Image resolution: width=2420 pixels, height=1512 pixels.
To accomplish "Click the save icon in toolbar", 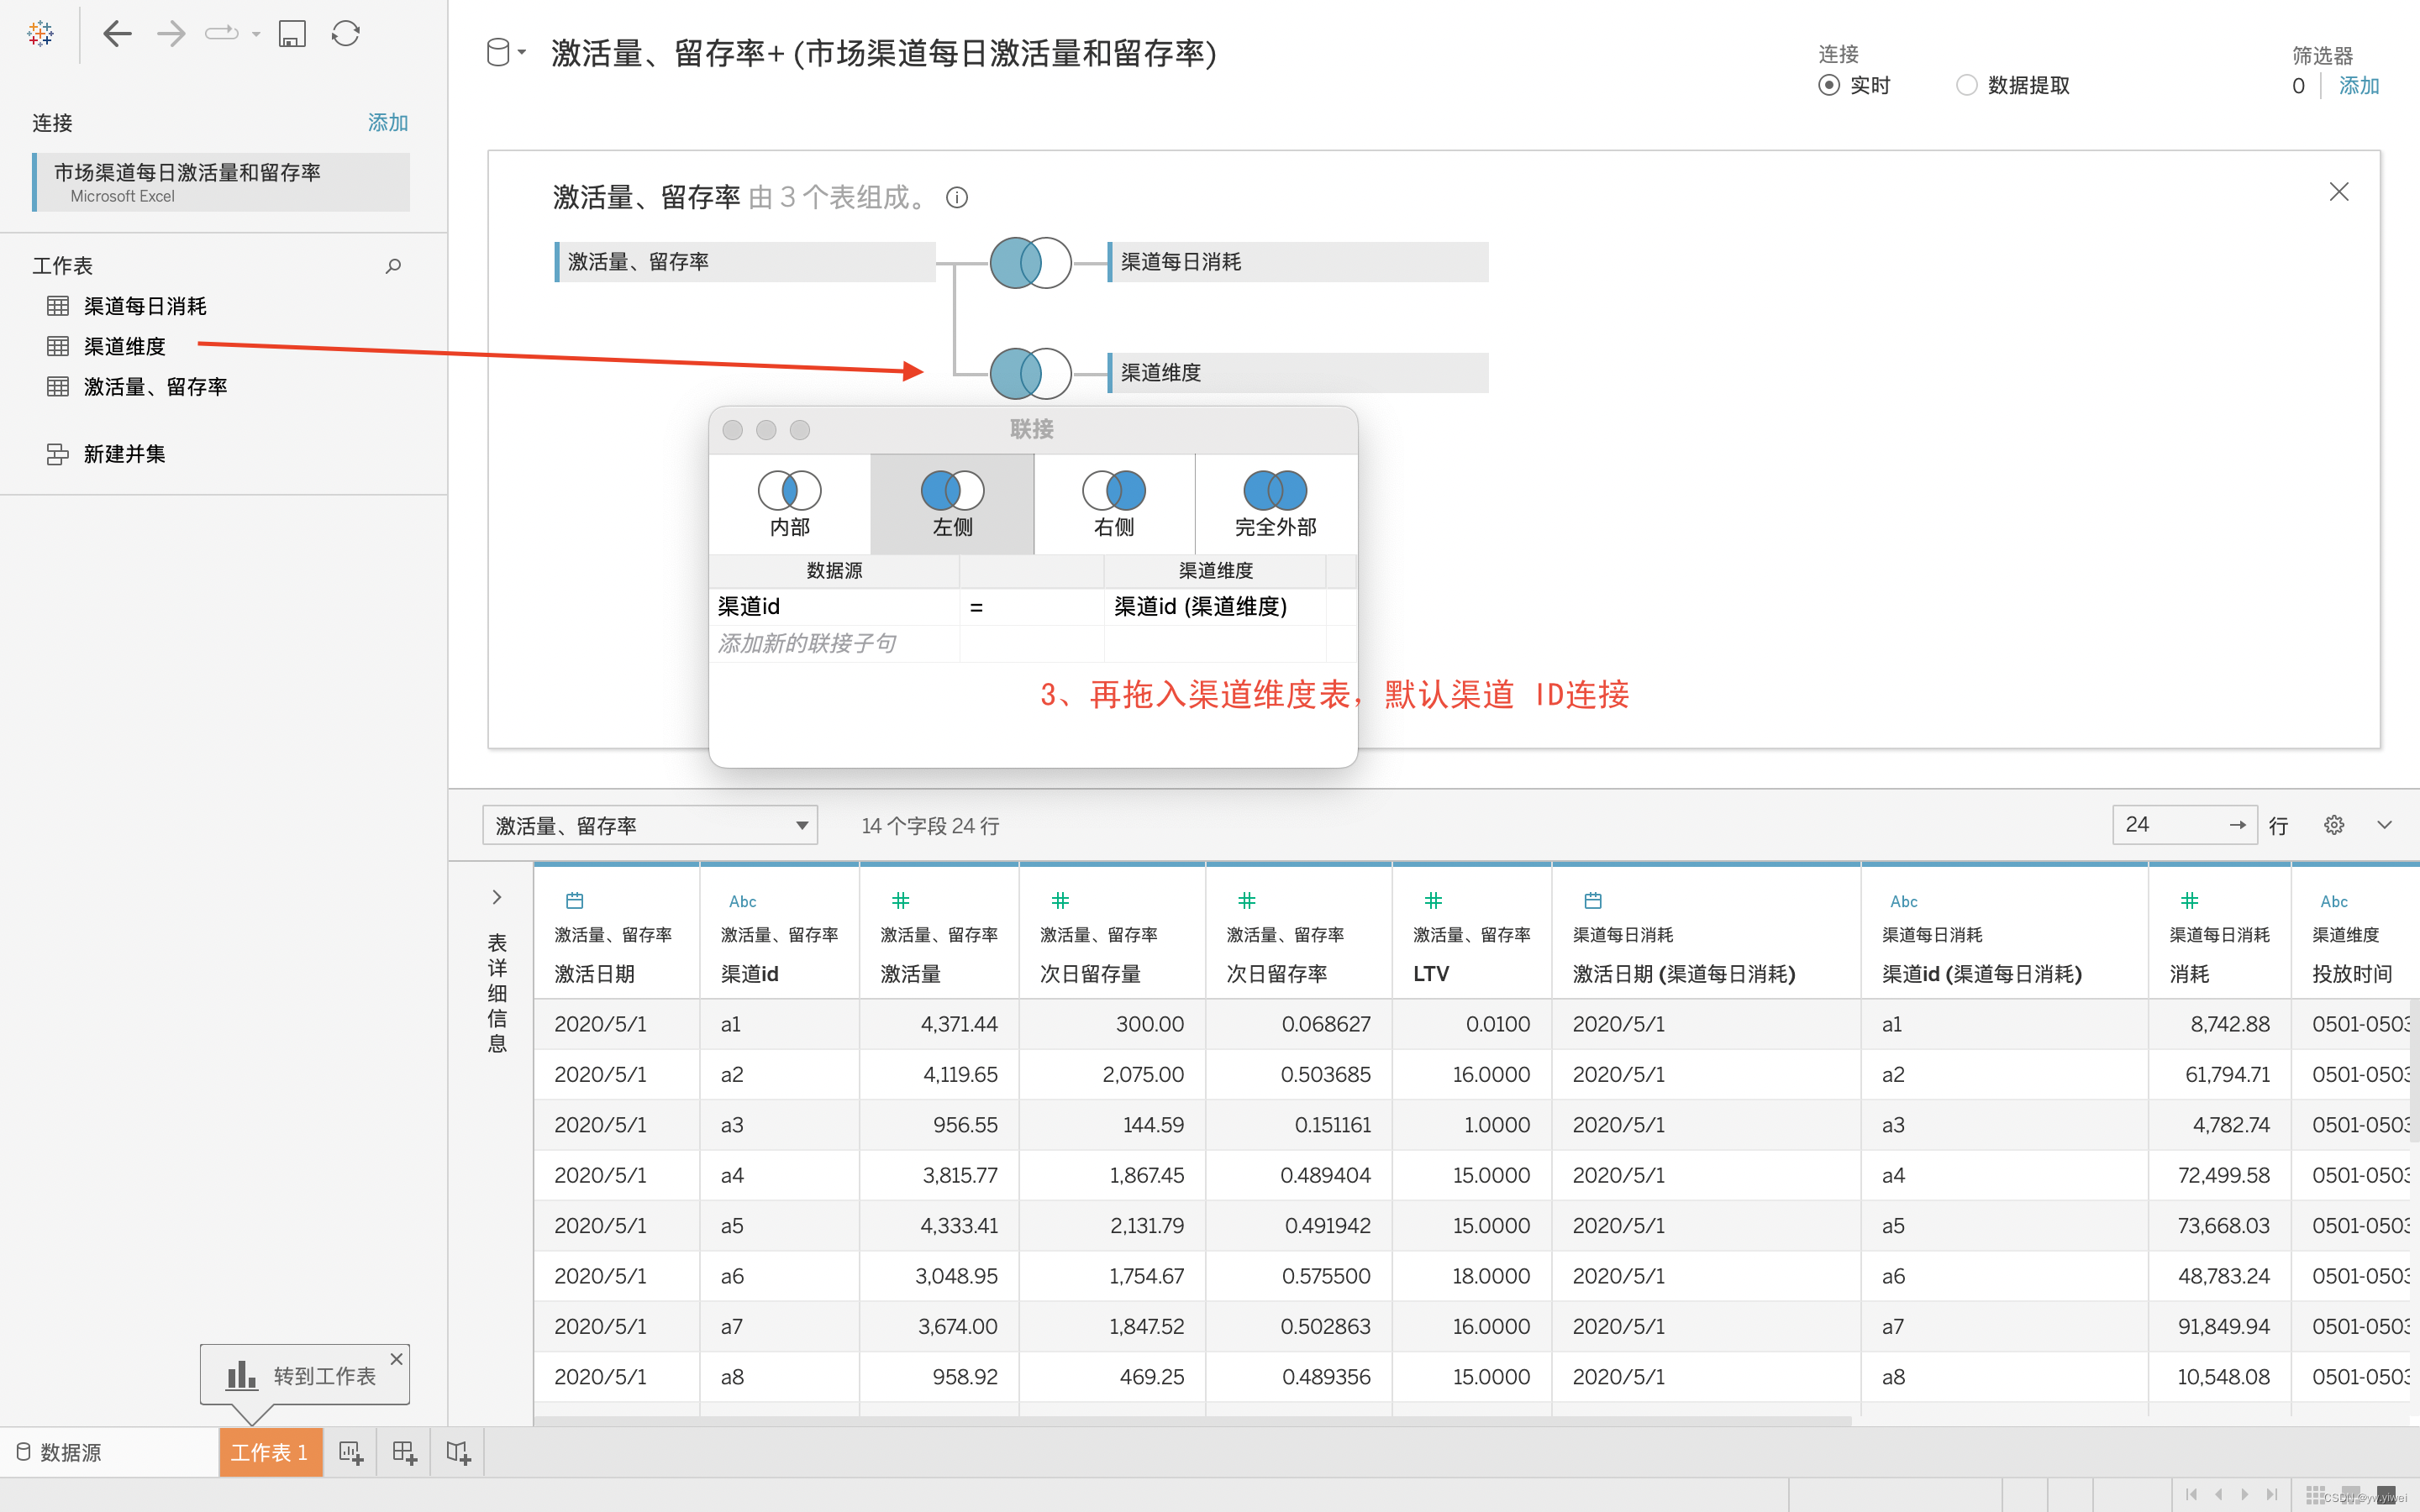I will (x=291, y=34).
